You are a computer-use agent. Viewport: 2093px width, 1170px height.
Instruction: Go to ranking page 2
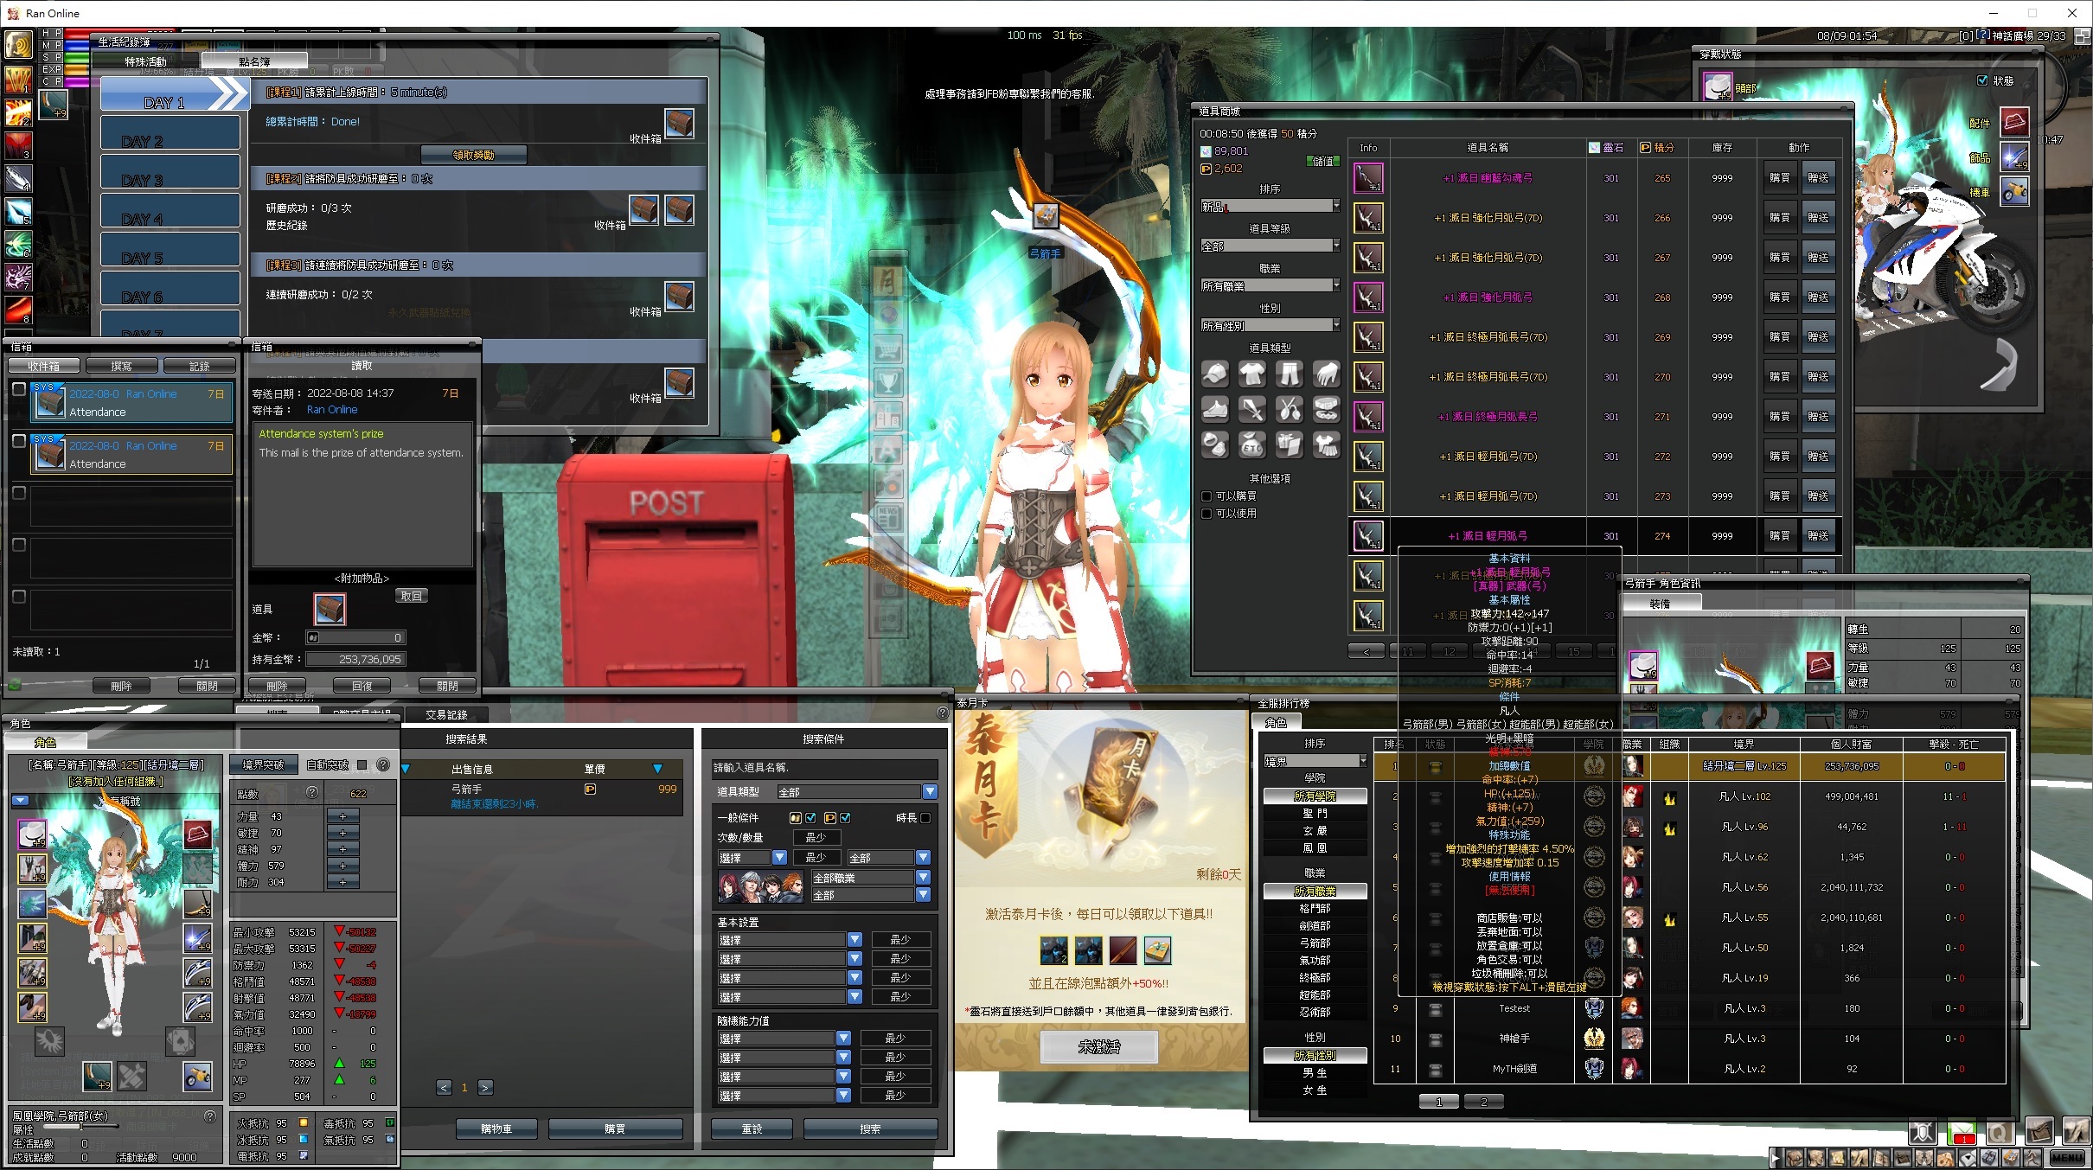1482,1102
